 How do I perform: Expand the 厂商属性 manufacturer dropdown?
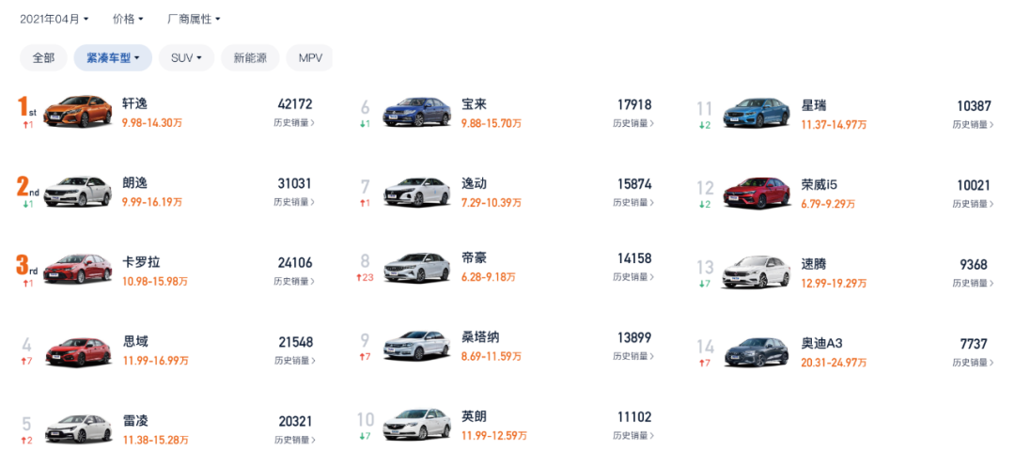(194, 19)
